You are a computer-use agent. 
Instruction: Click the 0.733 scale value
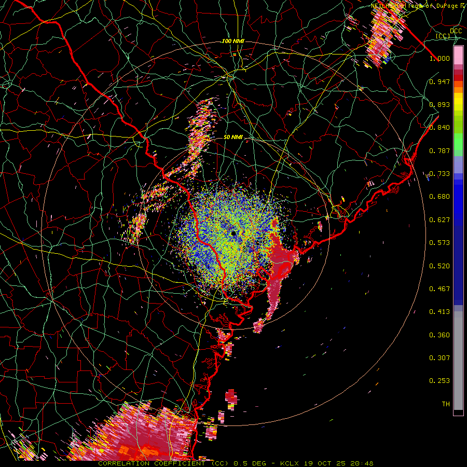pyautogui.click(x=439, y=174)
